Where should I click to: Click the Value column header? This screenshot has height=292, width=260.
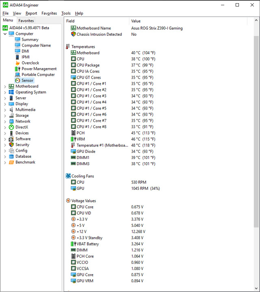pos(188,21)
